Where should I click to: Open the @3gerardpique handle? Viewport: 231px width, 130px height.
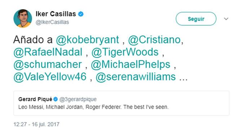[78, 99]
